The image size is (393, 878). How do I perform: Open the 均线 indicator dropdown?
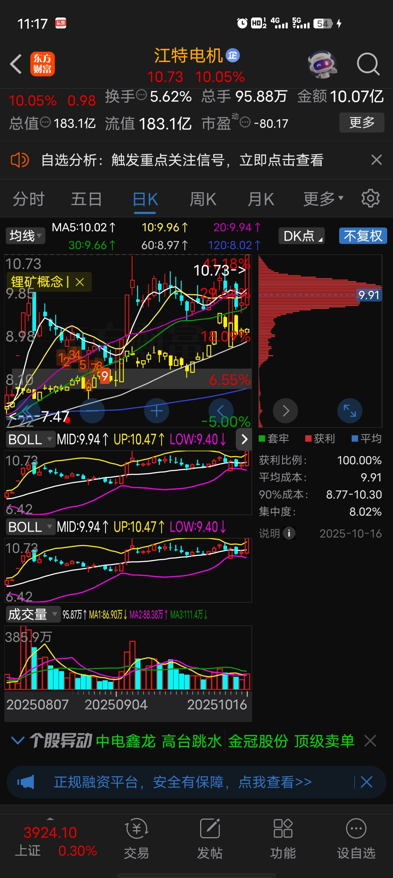coord(25,236)
